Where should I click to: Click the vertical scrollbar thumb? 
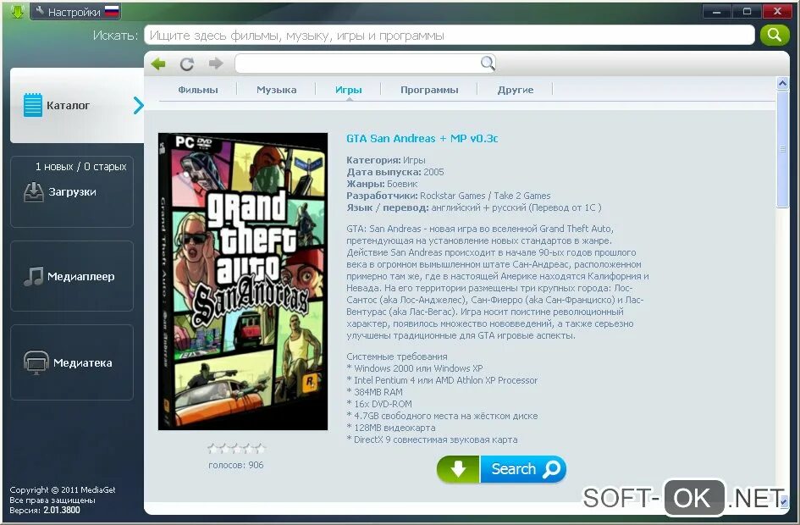[782, 149]
